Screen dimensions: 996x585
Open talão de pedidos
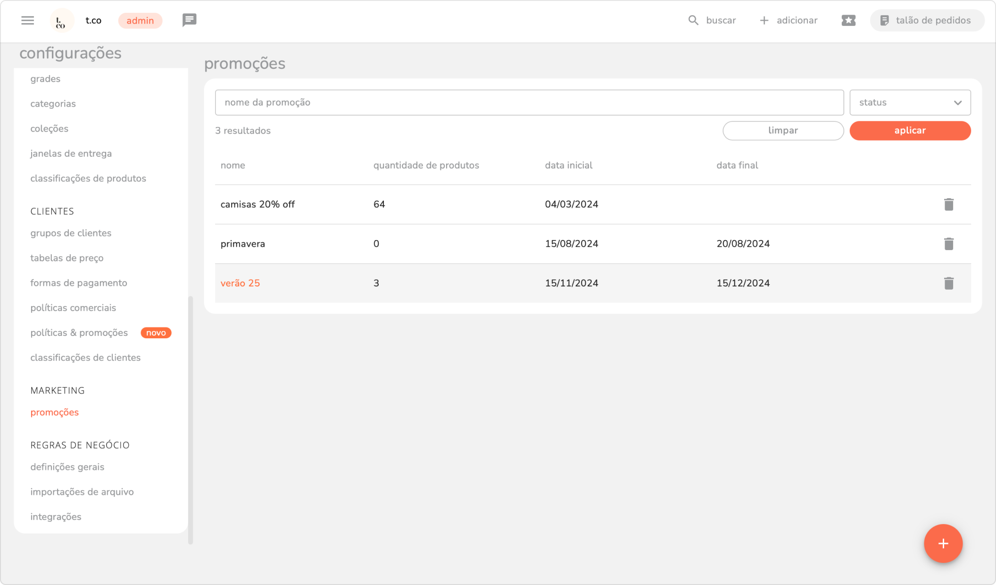[x=927, y=20]
